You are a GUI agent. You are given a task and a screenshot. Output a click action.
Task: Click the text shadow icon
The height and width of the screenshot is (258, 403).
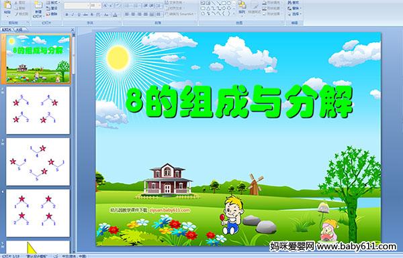(x=92, y=15)
